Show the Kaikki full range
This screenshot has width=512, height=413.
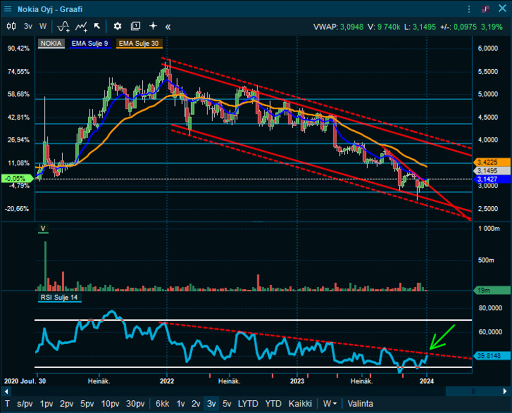(x=300, y=404)
